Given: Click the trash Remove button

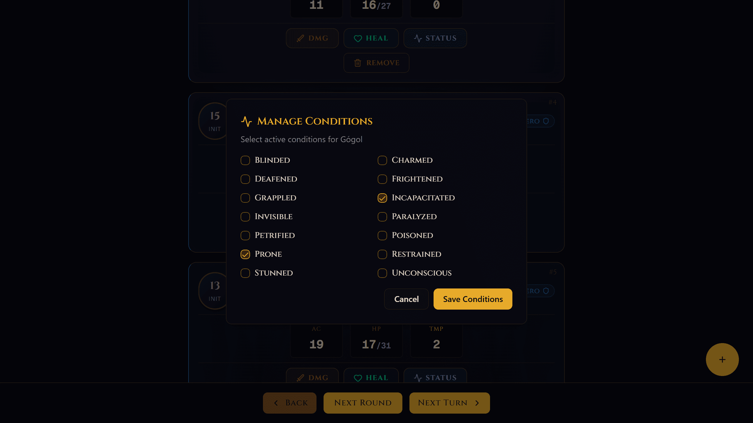Looking at the screenshot, I should click(x=376, y=63).
